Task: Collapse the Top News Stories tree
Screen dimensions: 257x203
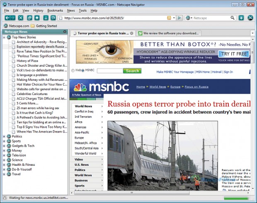Action: tap(4, 37)
